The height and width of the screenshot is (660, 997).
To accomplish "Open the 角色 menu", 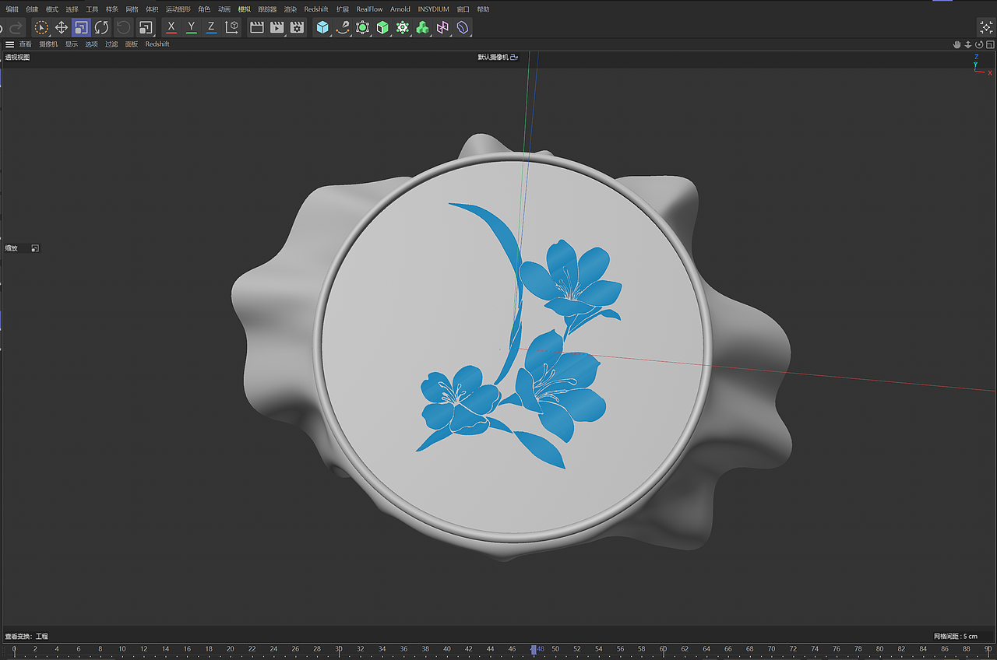I will [204, 9].
